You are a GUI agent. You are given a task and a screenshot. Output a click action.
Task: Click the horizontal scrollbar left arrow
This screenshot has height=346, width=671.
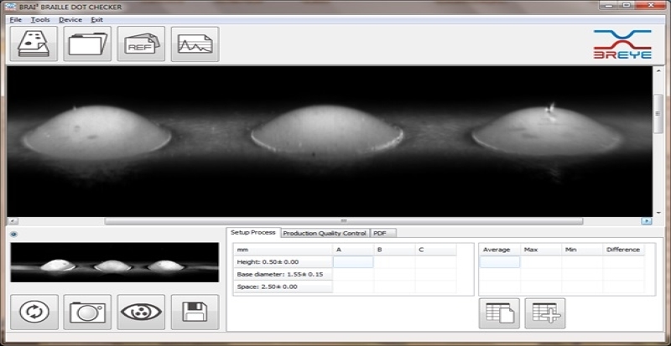tap(11, 221)
